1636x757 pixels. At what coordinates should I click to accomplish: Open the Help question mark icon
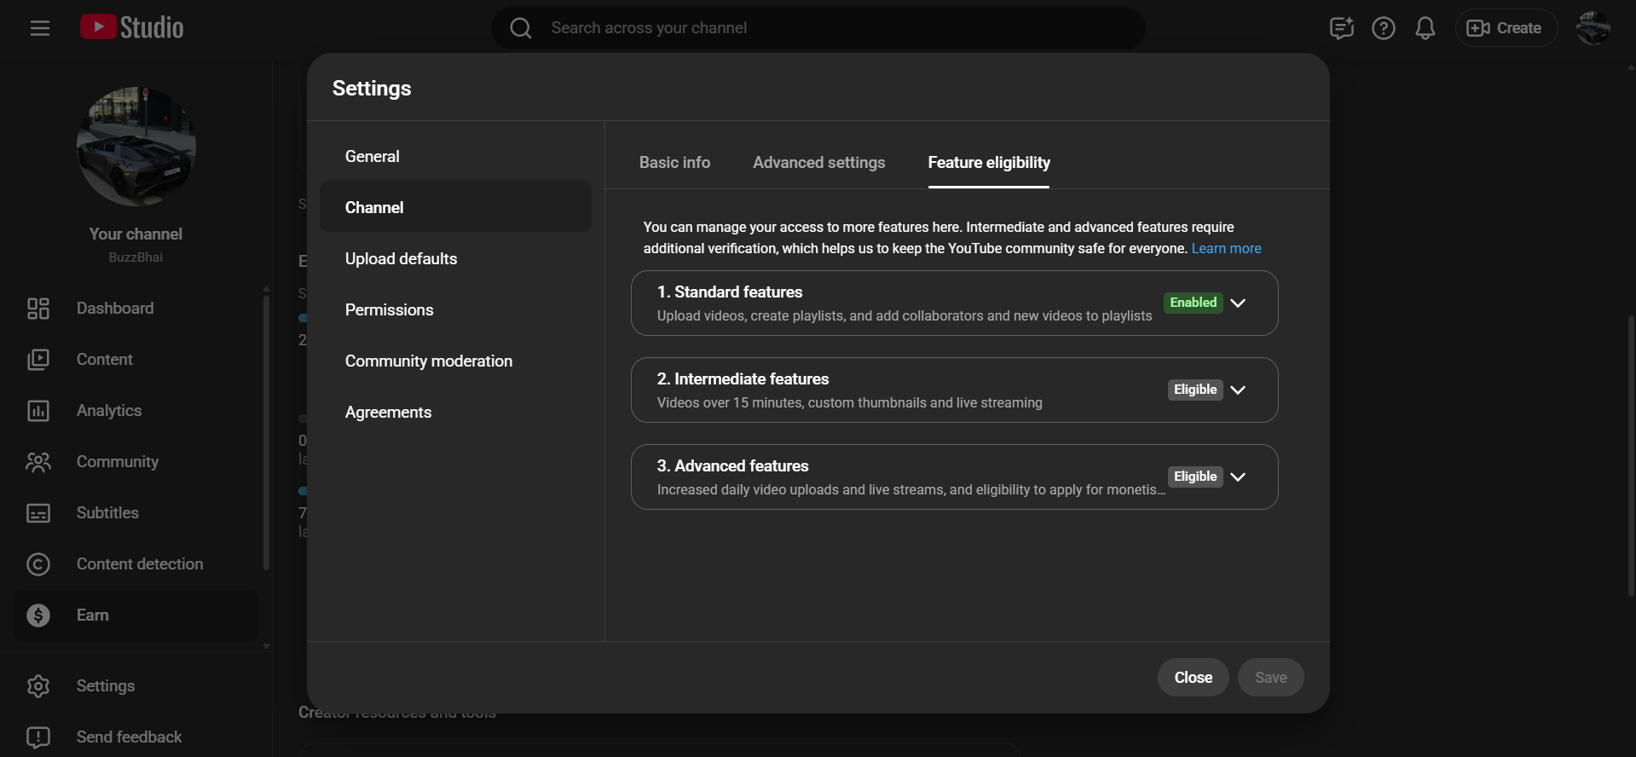[x=1383, y=28]
